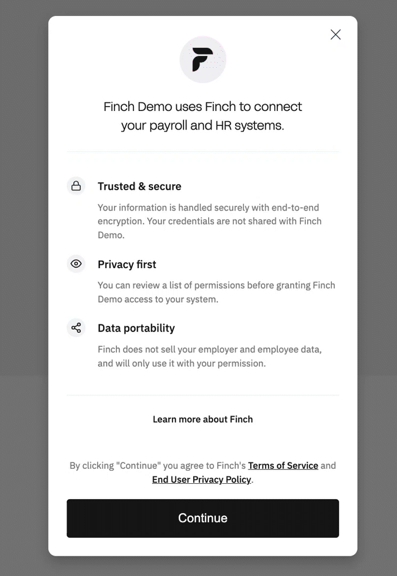Screen dimensions: 397x576
Task: Click the By clicking Continue agreement text
Action: pos(203,473)
